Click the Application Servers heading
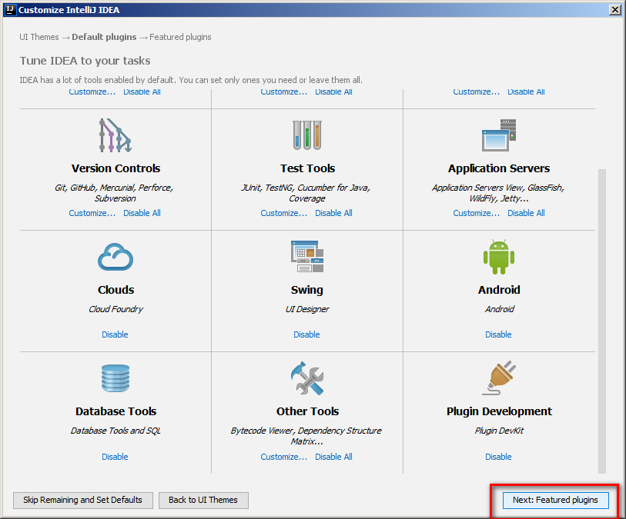 (x=499, y=168)
